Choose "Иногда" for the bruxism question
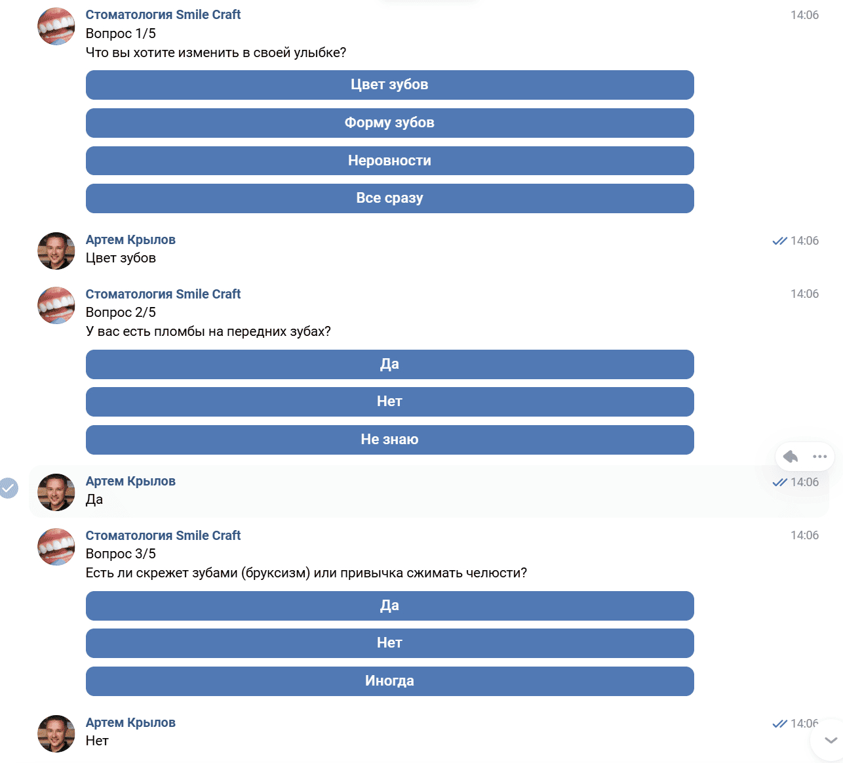The height and width of the screenshot is (763, 843). point(389,681)
